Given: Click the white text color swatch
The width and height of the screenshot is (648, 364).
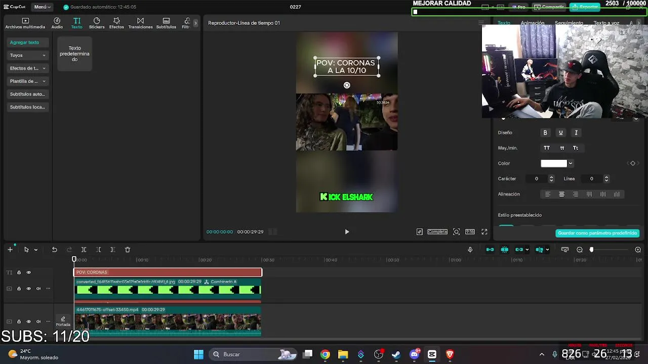Looking at the screenshot, I should point(554,163).
